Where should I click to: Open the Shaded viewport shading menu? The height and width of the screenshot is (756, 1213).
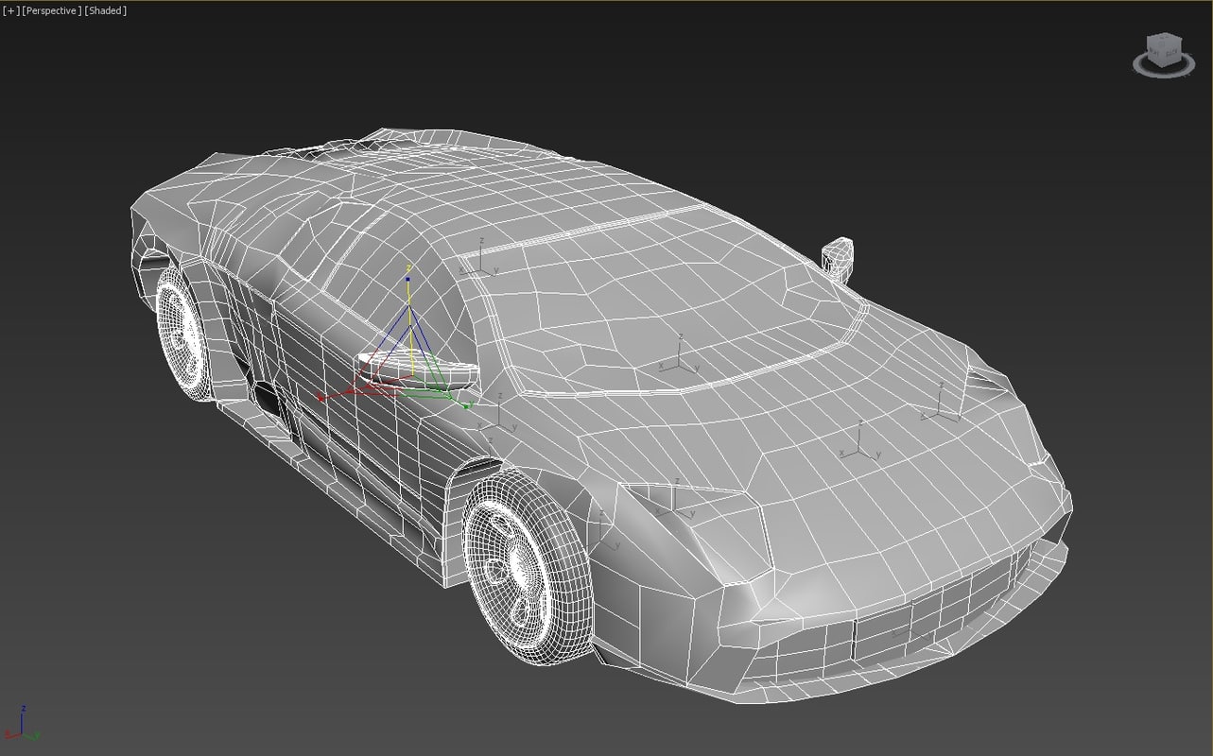pyautogui.click(x=106, y=10)
